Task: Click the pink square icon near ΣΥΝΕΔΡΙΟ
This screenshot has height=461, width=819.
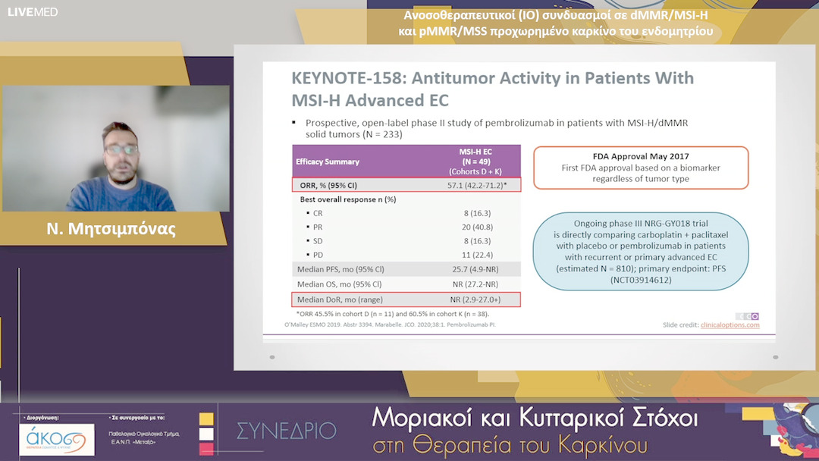Action: tap(206, 449)
